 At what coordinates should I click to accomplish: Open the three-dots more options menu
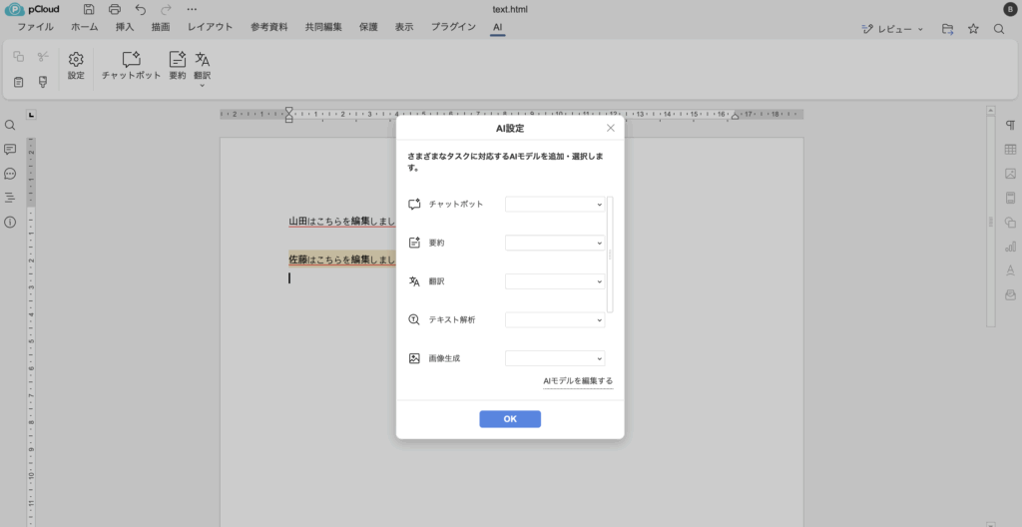point(192,9)
